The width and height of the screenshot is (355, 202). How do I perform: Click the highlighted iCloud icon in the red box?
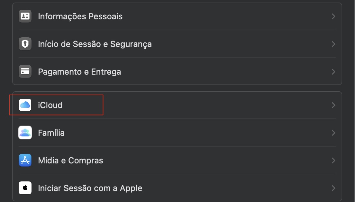click(x=25, y=105)
